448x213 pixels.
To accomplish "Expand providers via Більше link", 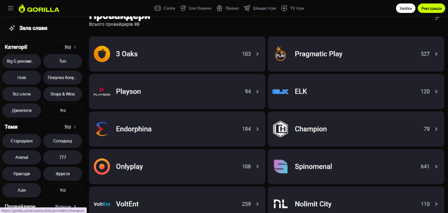I will (x=66, y=206).
